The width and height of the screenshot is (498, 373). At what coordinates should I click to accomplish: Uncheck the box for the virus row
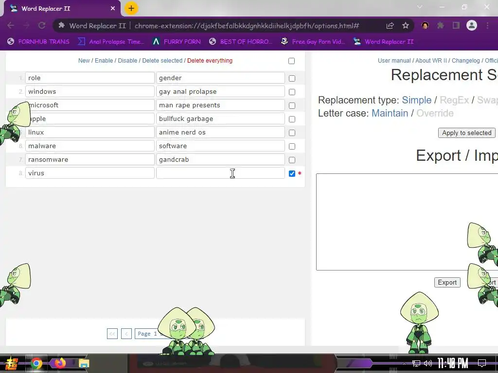click(292, 173)
